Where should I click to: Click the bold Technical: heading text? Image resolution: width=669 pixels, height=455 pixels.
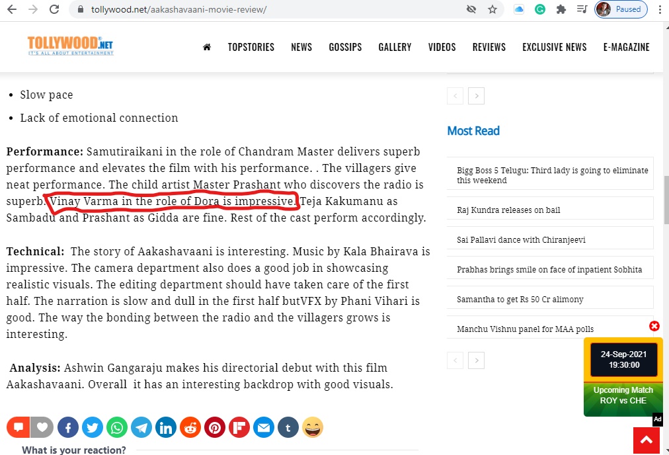[x=36, y=251]
